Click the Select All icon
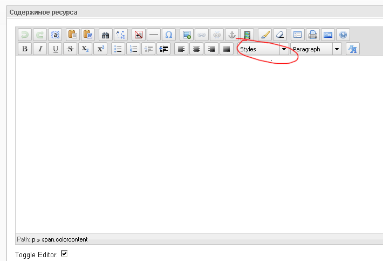Image resolution: width=383 pixels, height=261 pixels. (x=55, y=35)
